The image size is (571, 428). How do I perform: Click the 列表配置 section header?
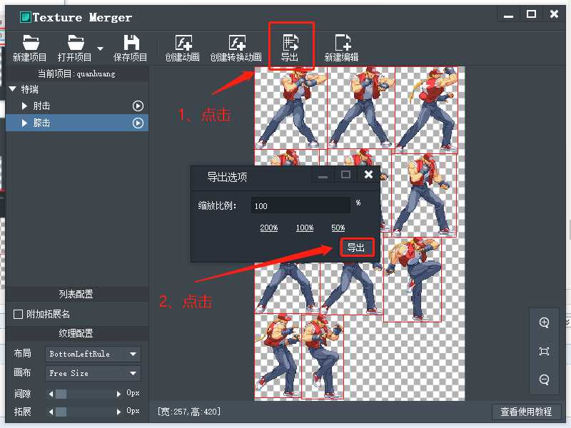76,294
